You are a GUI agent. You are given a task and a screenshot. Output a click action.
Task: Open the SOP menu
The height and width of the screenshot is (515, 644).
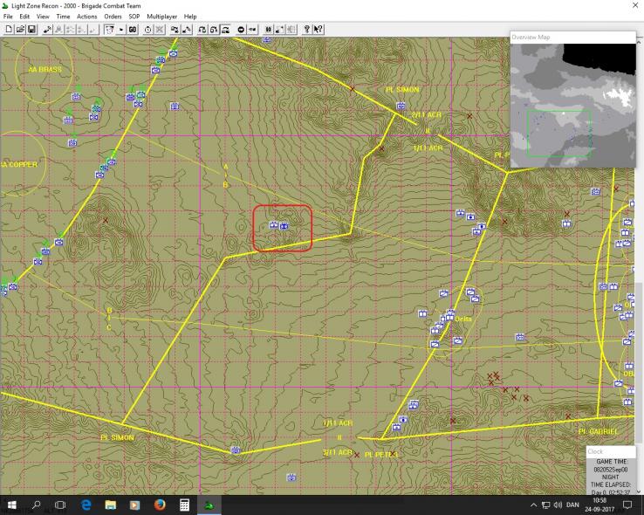click(x=134, y=17)
